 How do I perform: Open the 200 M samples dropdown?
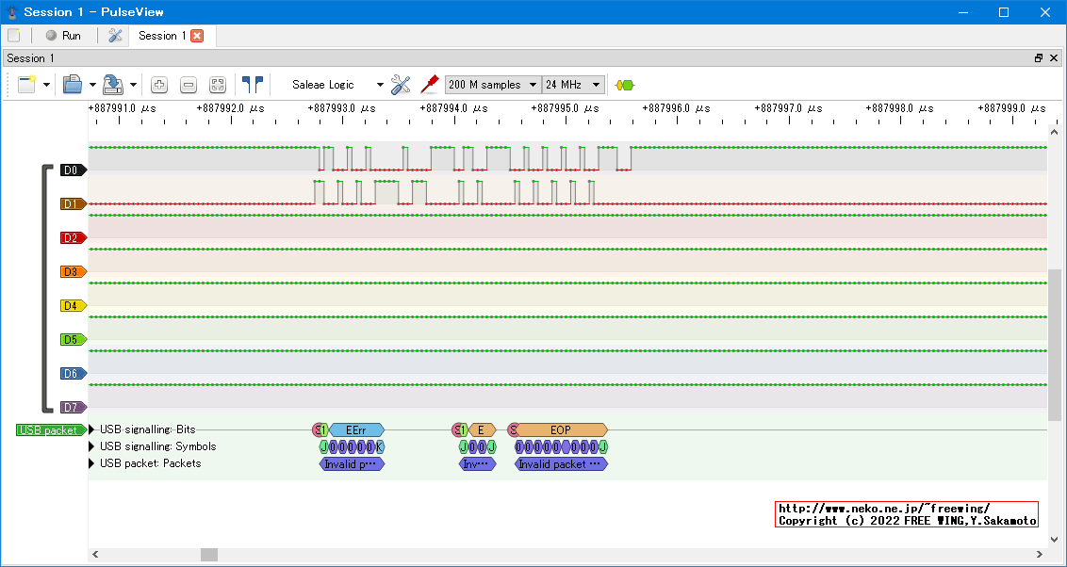[493, 85]
